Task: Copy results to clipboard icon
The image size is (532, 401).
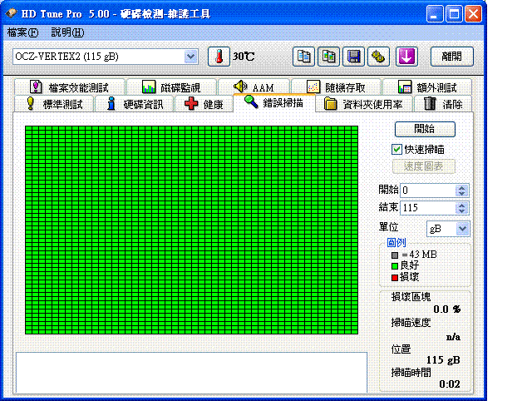Action: click(303, 57)
